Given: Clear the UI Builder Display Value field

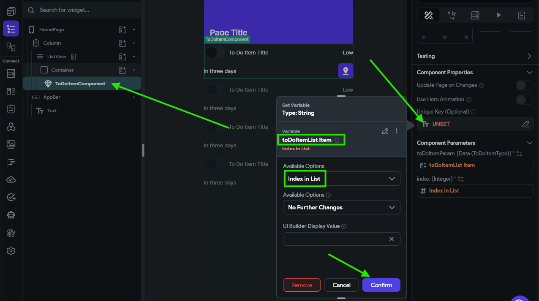Looking at the screenshot, I should [x=392, y=239].
